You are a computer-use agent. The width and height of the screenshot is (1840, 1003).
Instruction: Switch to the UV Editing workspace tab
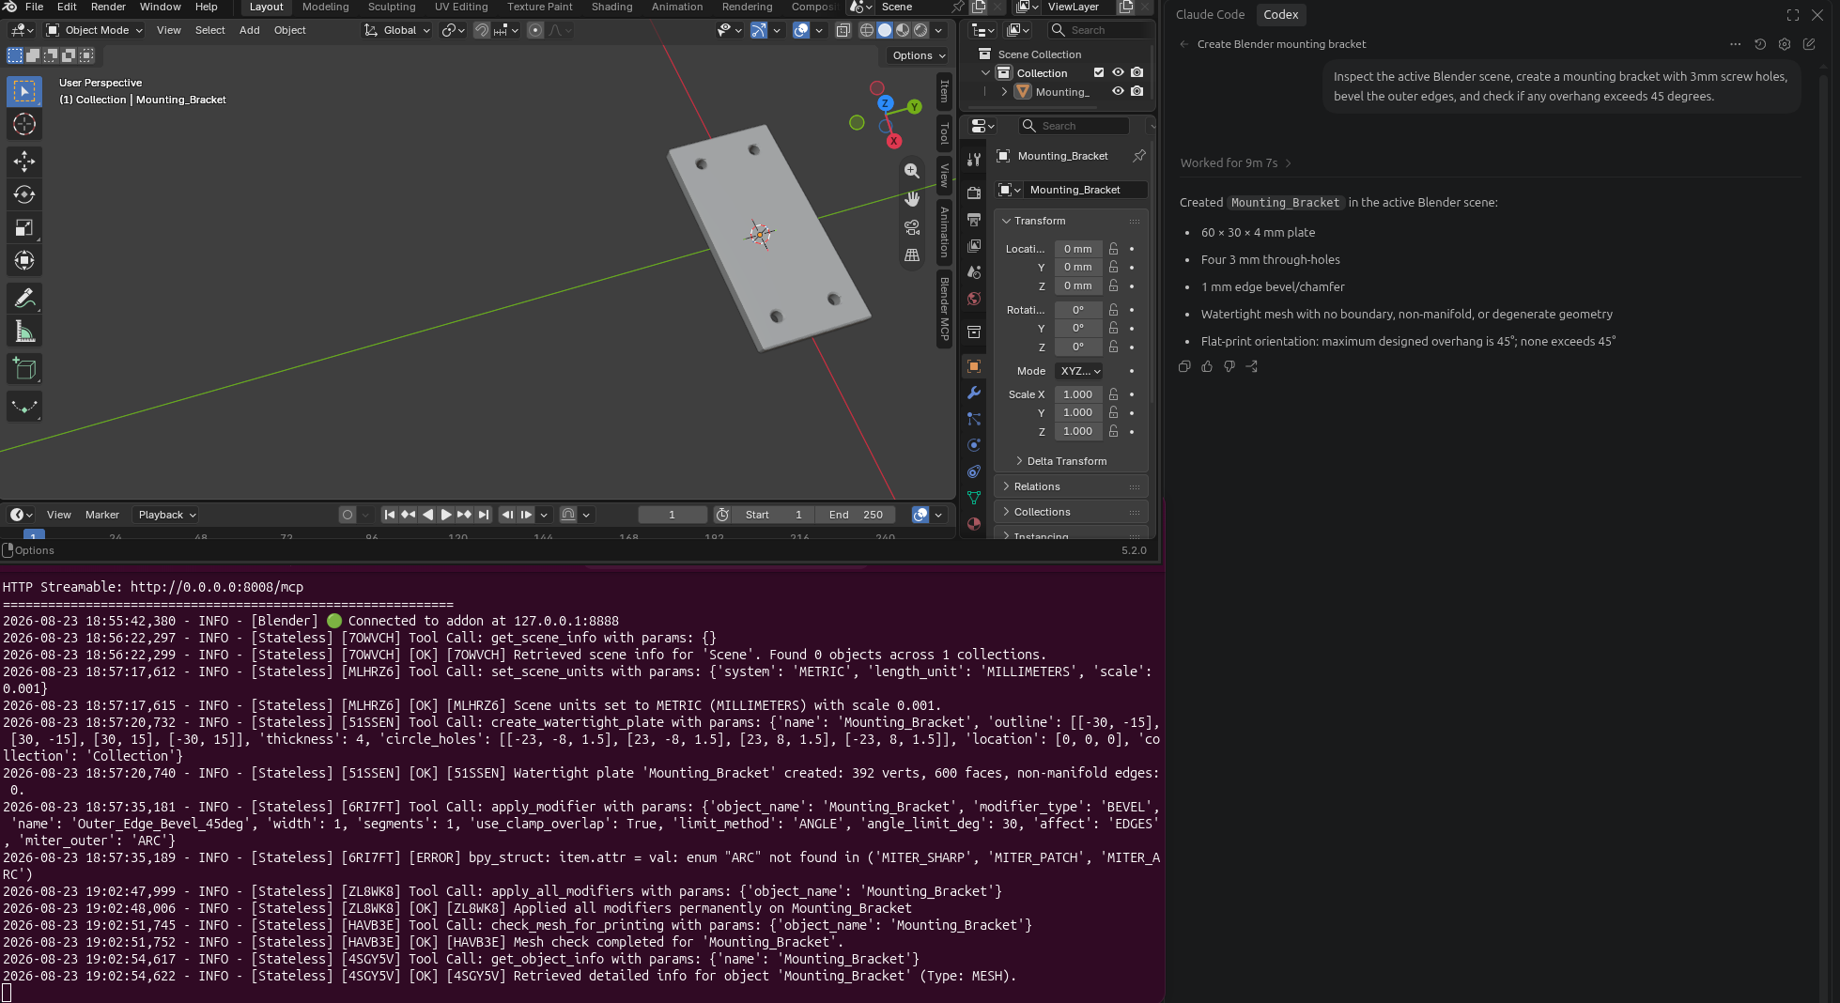point(461,7)
